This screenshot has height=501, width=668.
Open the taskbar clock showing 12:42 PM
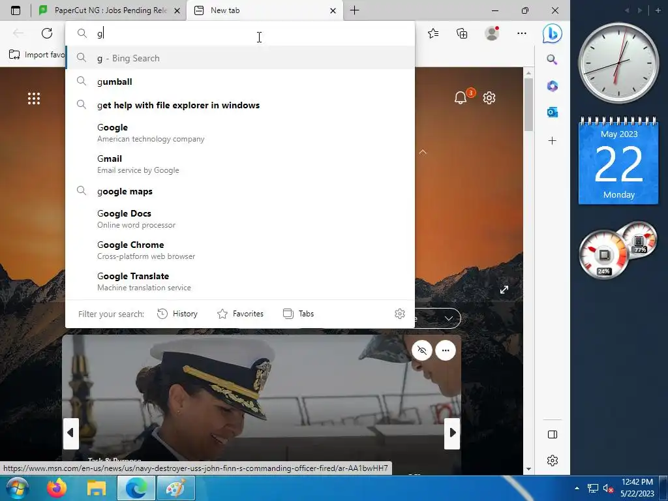(637, 488)
